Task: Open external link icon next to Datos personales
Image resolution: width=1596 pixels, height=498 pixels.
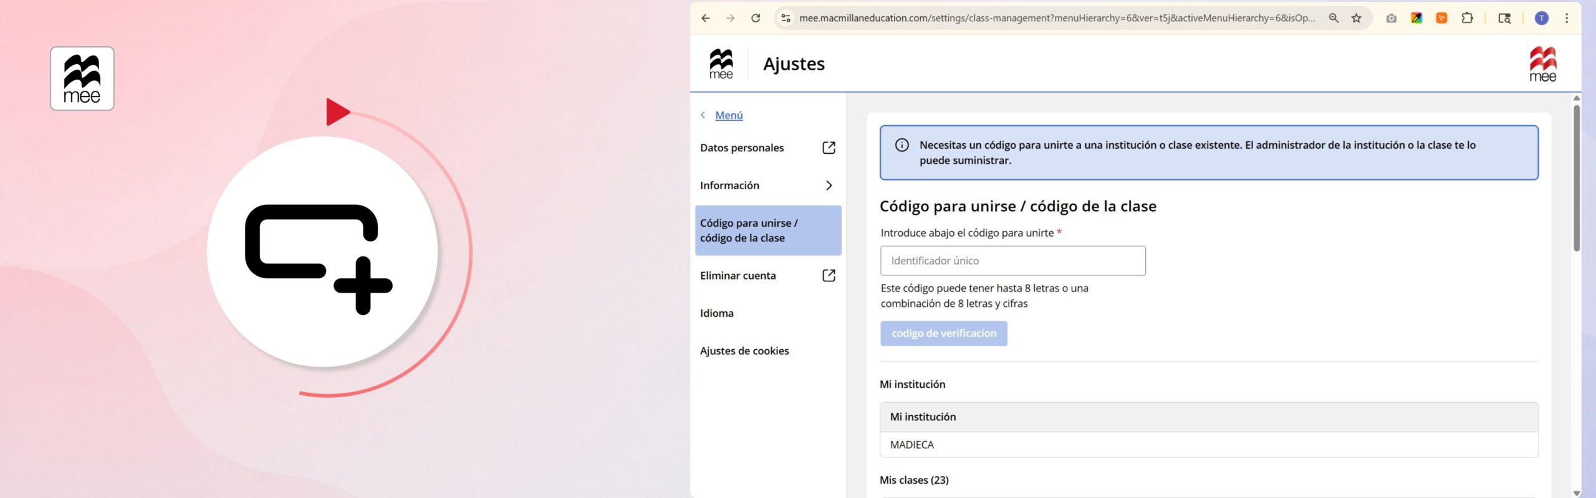Action: tap(829, 148)
